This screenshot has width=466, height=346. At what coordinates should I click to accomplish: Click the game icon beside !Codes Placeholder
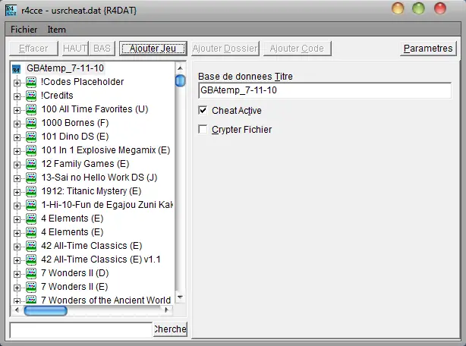pos(31,82)
